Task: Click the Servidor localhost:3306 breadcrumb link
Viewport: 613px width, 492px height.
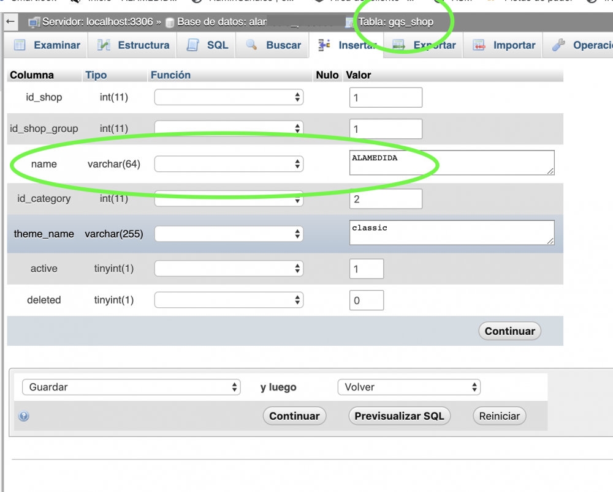Action: pyautogui.click(x=97, y=22)
